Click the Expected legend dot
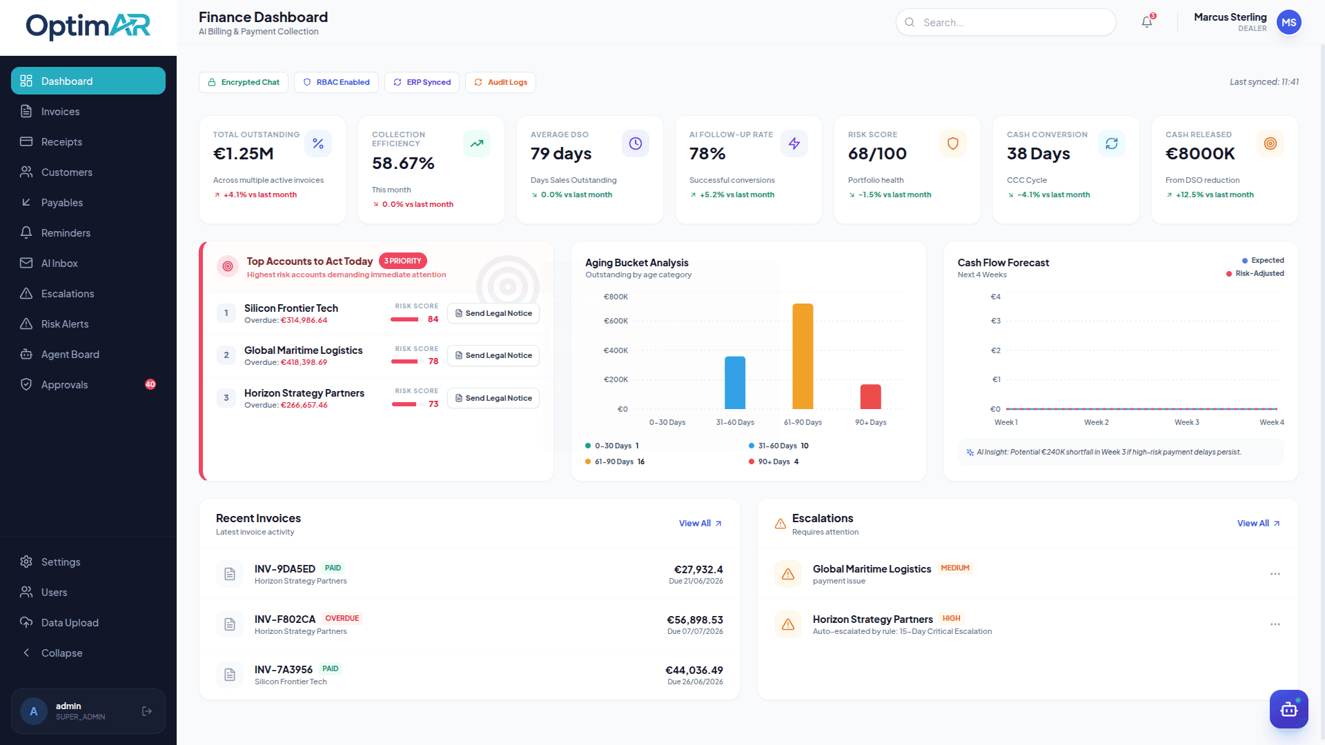The height and width of the screenshot is (745, 1325). click(x=1245, y=261)
